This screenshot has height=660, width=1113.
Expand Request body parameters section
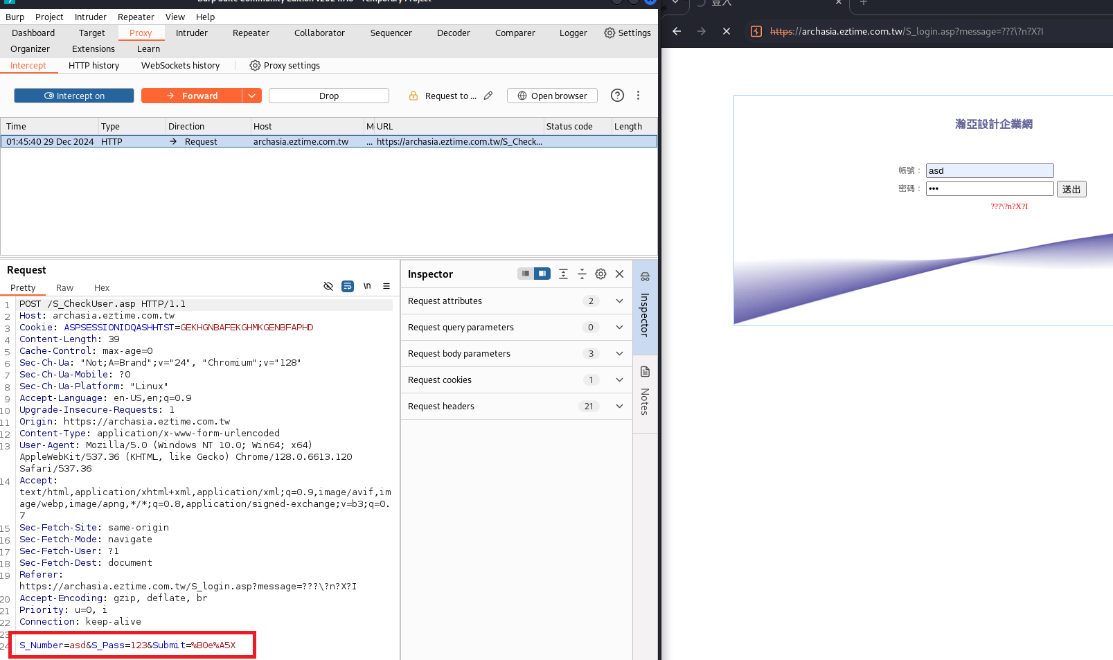coord(517,353)
